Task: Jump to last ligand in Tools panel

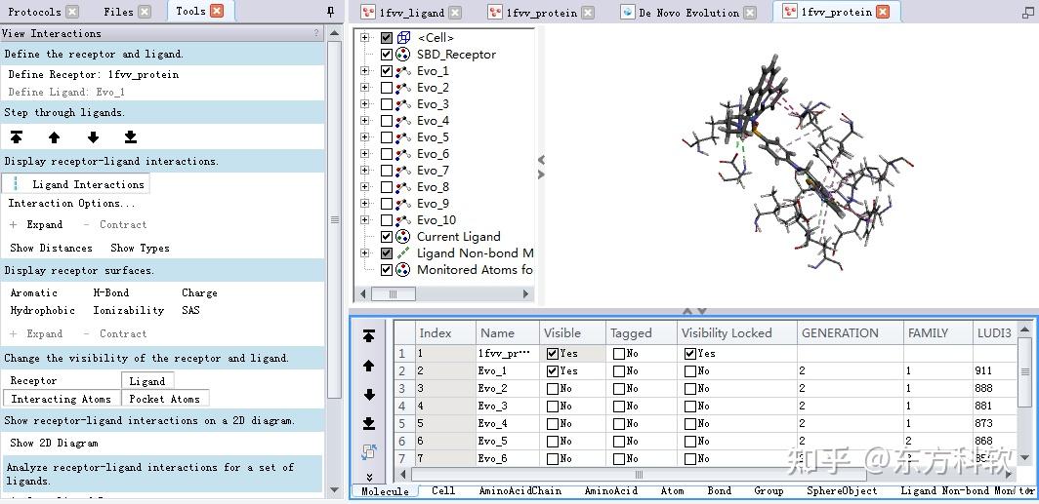Action: (131, 136)
